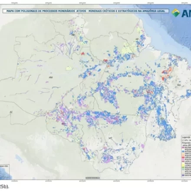191x191 pixels.
Task: Pick the green swatch in the legend
Action: [x=183, y=167]
